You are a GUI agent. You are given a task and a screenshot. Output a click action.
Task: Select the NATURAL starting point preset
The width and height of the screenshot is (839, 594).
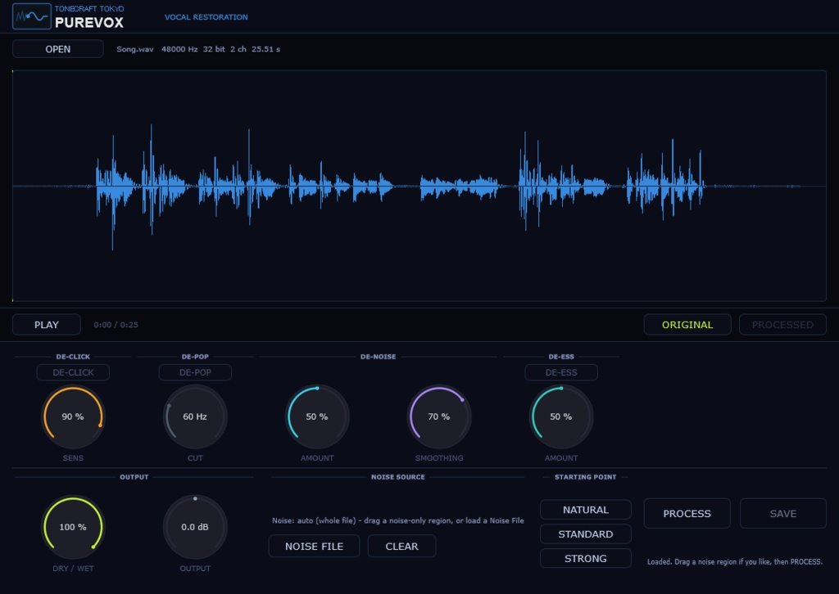(x=585, y=510)
